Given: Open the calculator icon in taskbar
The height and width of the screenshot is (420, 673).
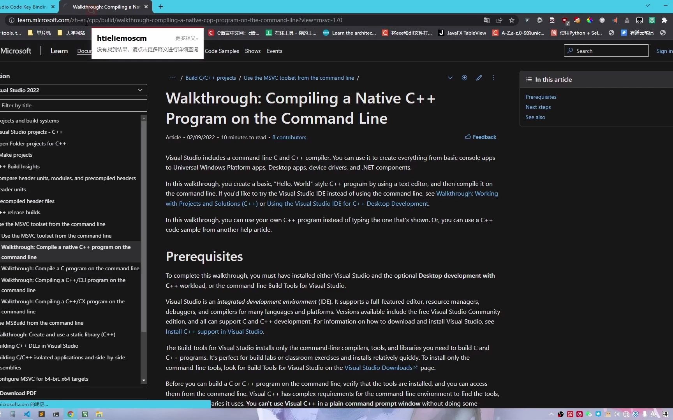Looking at the screenshot, I should pyautogui.click(x=13, y=414).
